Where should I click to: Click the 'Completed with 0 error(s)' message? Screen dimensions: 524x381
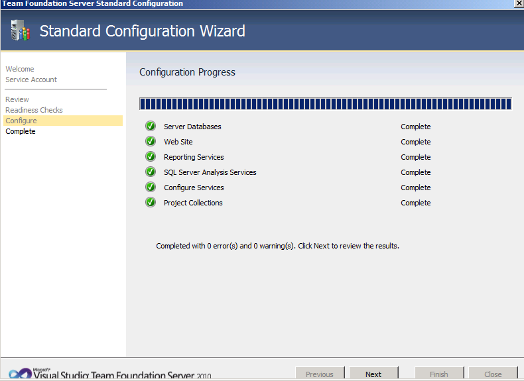[277, 246]
